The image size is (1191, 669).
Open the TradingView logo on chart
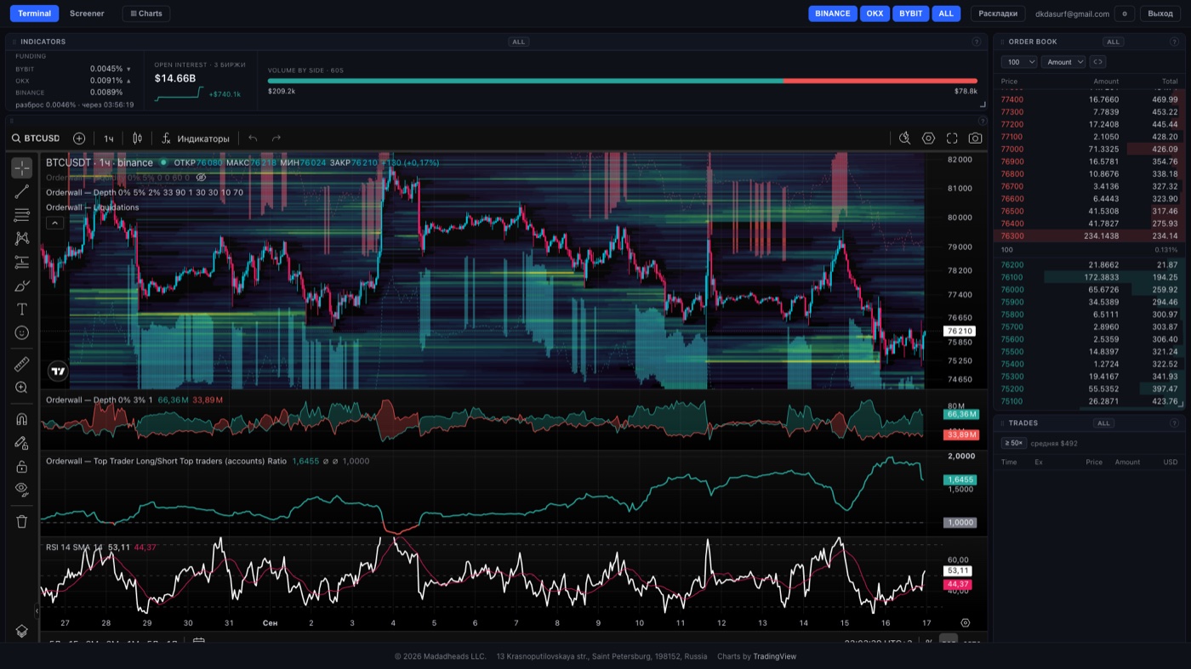pyautogui.click(x=58, y=371)
